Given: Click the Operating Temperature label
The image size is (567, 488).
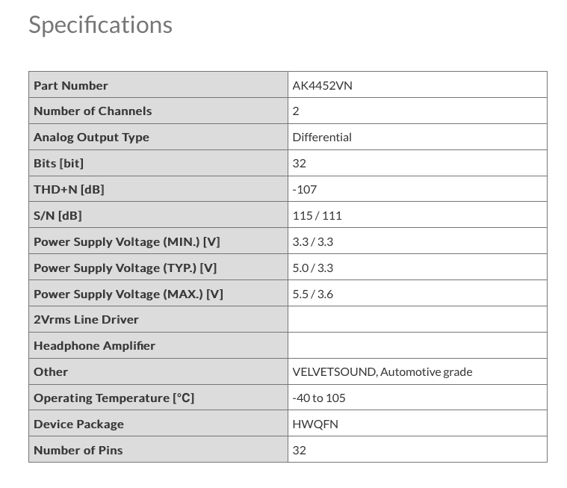Looking at the screenshot, I should click(114, 398).
